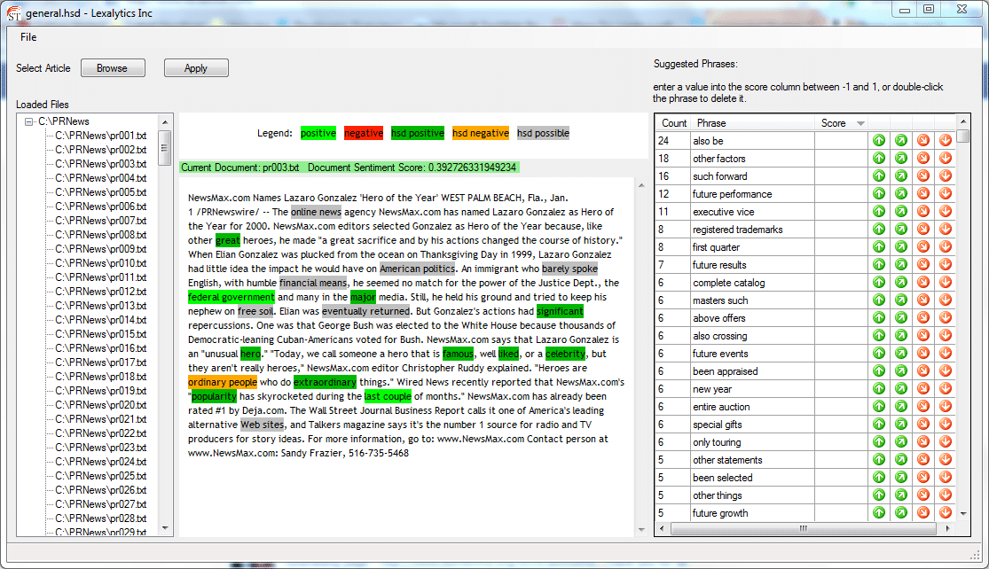Rate 'future performance' strongly negative
Image resolution: width=989 pixels, height=569 pixels.
tap(945, 193)
